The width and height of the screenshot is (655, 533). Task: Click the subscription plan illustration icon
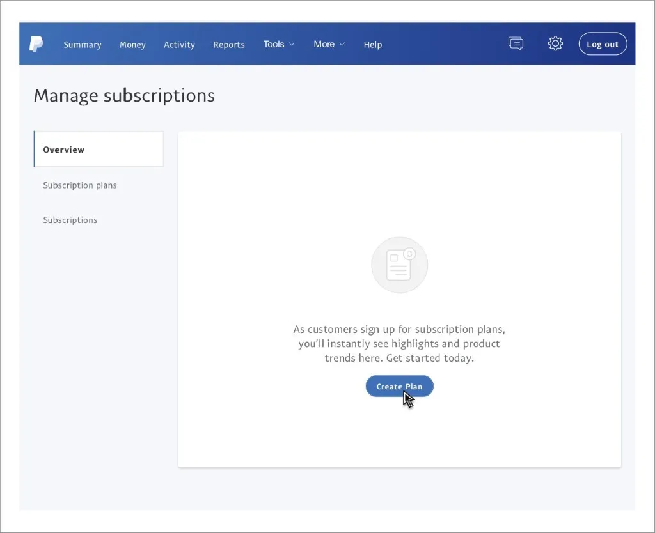tap(399, 265)
